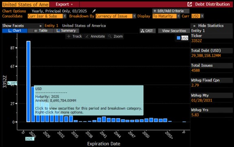
Task: Click the Expiration Date axis title
Action: tap(104, 144)
